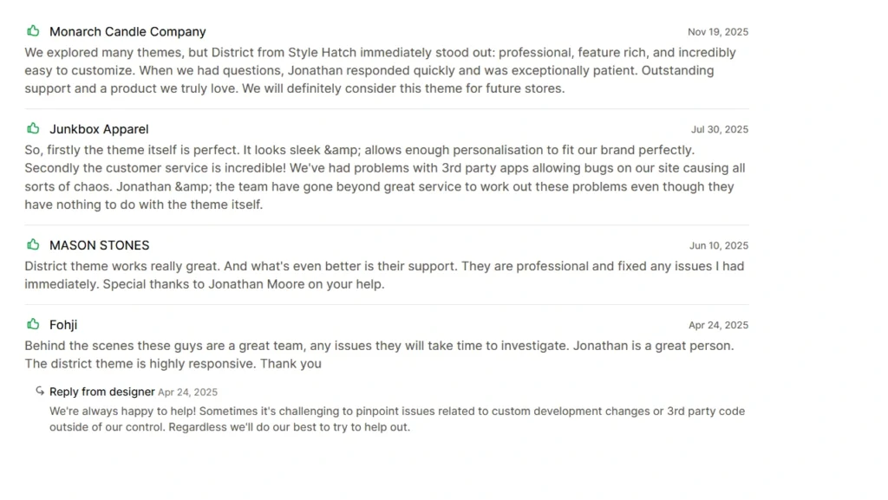Open the Fohji reviewer name
This screenshot has width=888, height=500.
(63, 325)
